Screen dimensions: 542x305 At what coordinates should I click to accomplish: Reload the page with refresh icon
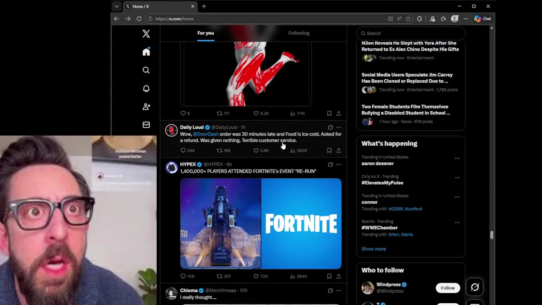(139, 19)
